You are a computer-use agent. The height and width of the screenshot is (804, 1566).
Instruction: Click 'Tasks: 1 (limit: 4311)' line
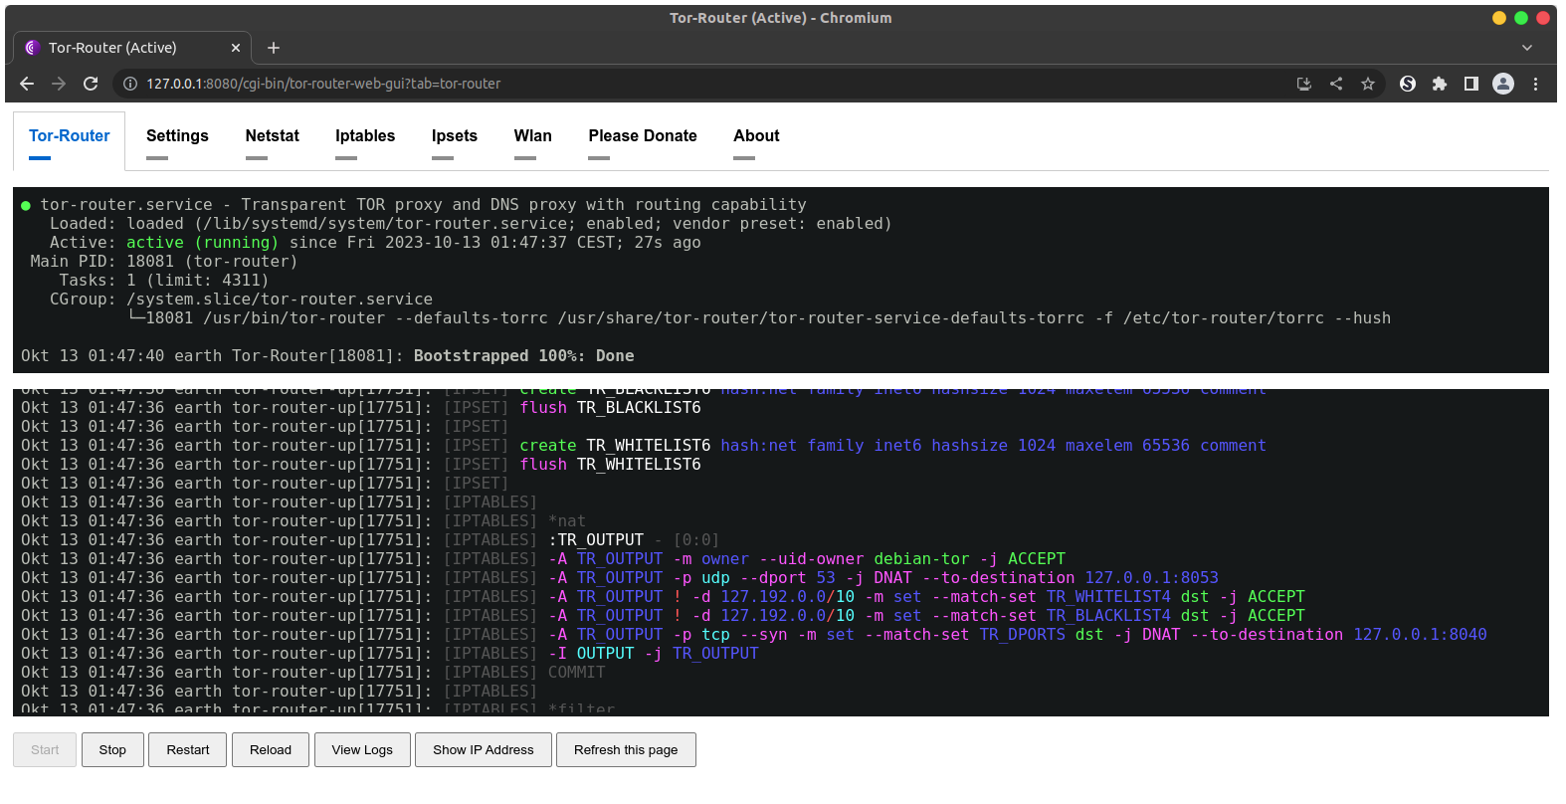(163, 281)
